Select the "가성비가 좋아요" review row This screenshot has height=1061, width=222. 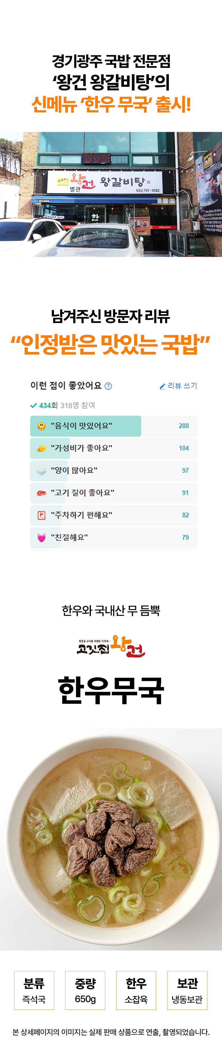point(113,449)
